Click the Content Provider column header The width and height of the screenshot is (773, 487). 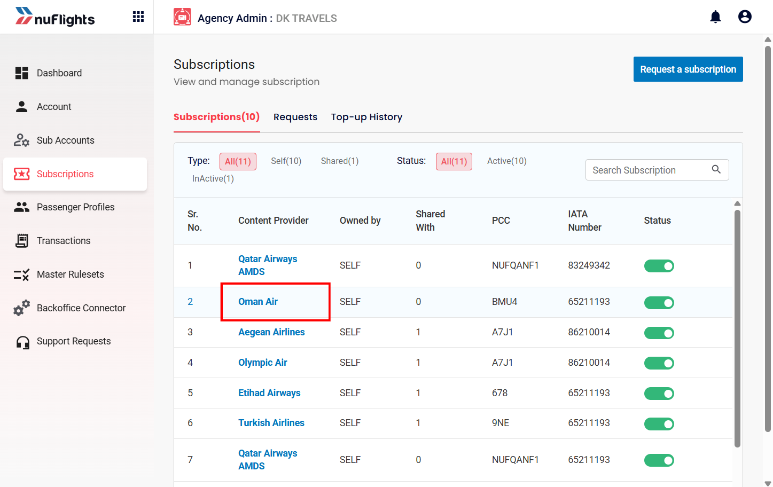(x=274, y=221)
